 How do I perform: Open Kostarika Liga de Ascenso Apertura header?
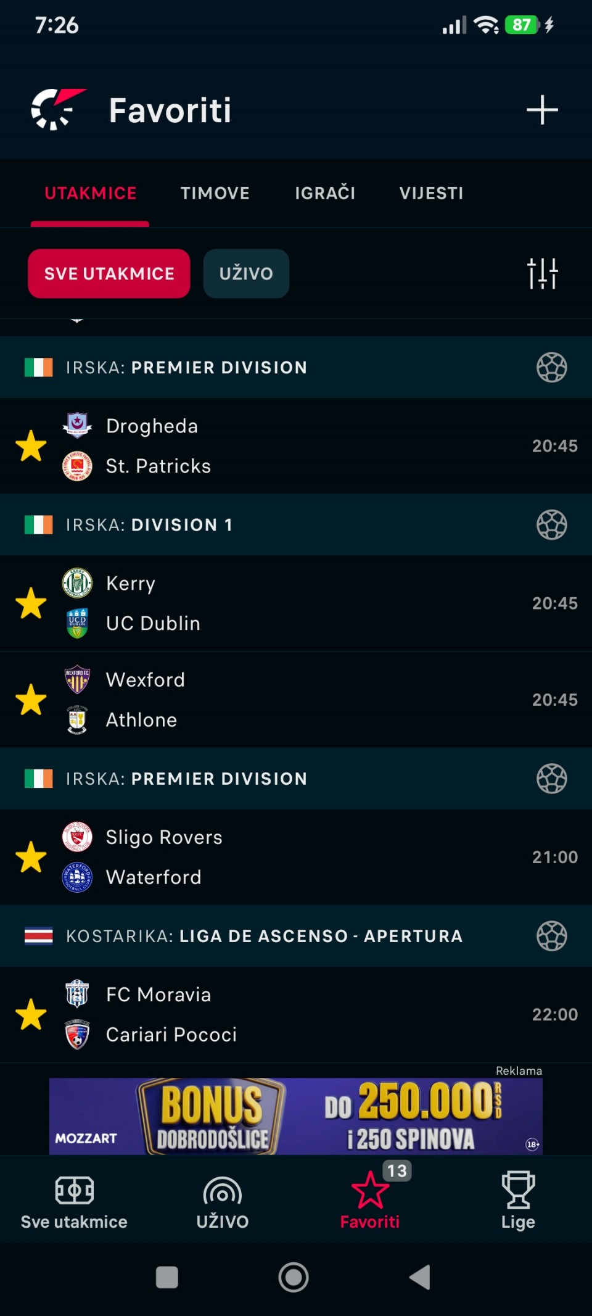pos(296,936)
